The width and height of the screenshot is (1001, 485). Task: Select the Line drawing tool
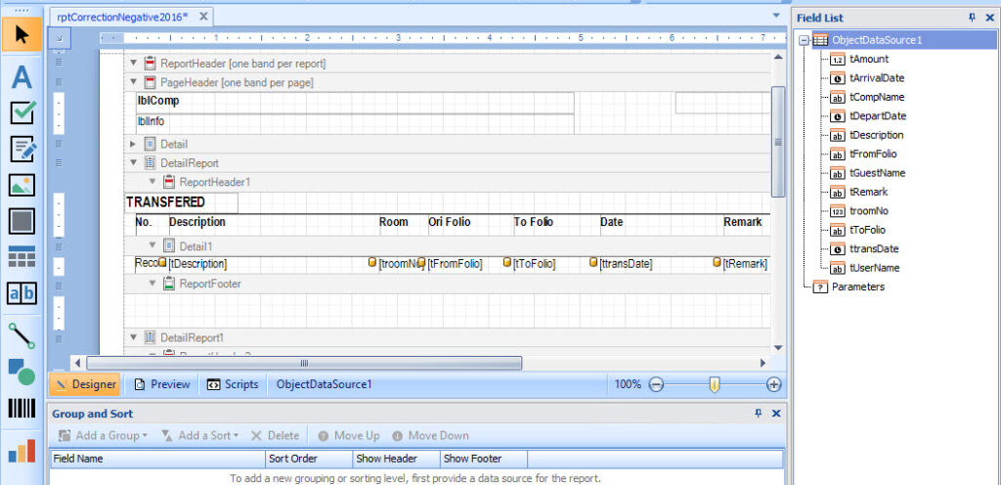pyautogui.click(x=22, y=335)
